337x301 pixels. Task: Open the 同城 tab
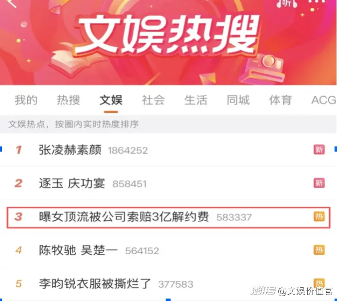(x=238, y=100)
